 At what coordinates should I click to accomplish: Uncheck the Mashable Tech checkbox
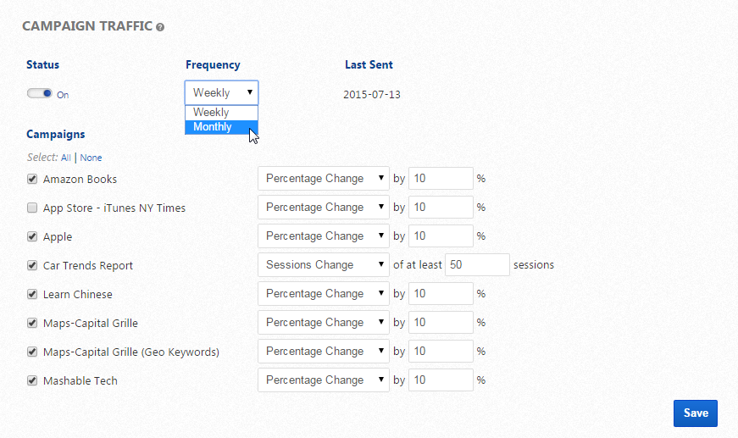pyautogui.click(x=32, y=380)
